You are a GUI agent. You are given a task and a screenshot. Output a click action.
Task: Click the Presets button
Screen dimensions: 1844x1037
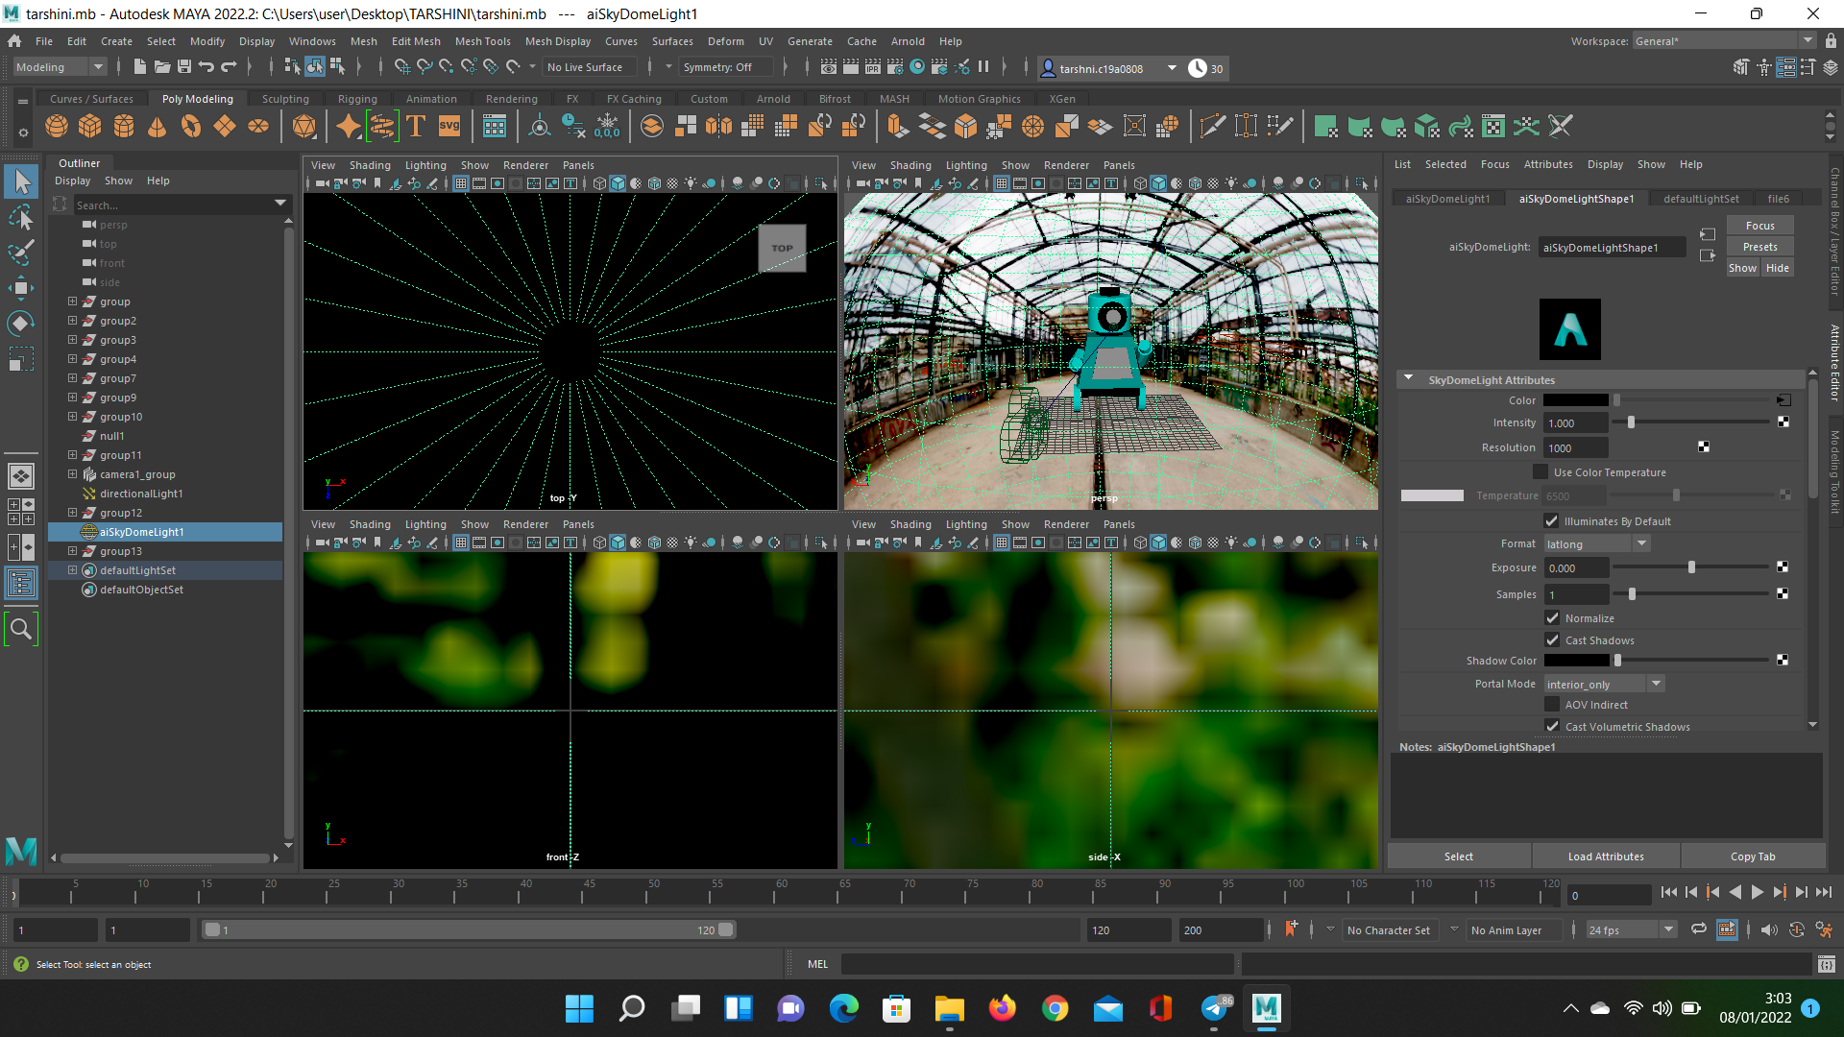(x=1759, y=247)
